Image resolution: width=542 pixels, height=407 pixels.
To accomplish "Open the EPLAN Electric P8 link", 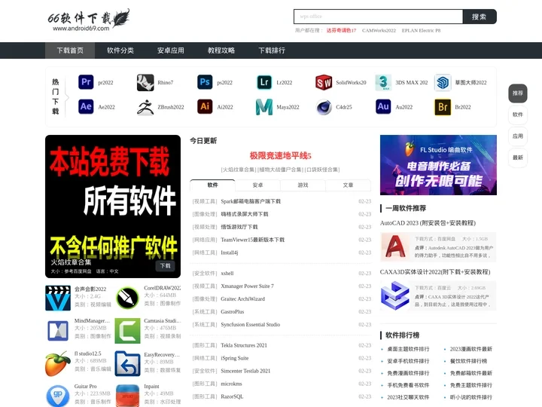I will pos(421,30).
